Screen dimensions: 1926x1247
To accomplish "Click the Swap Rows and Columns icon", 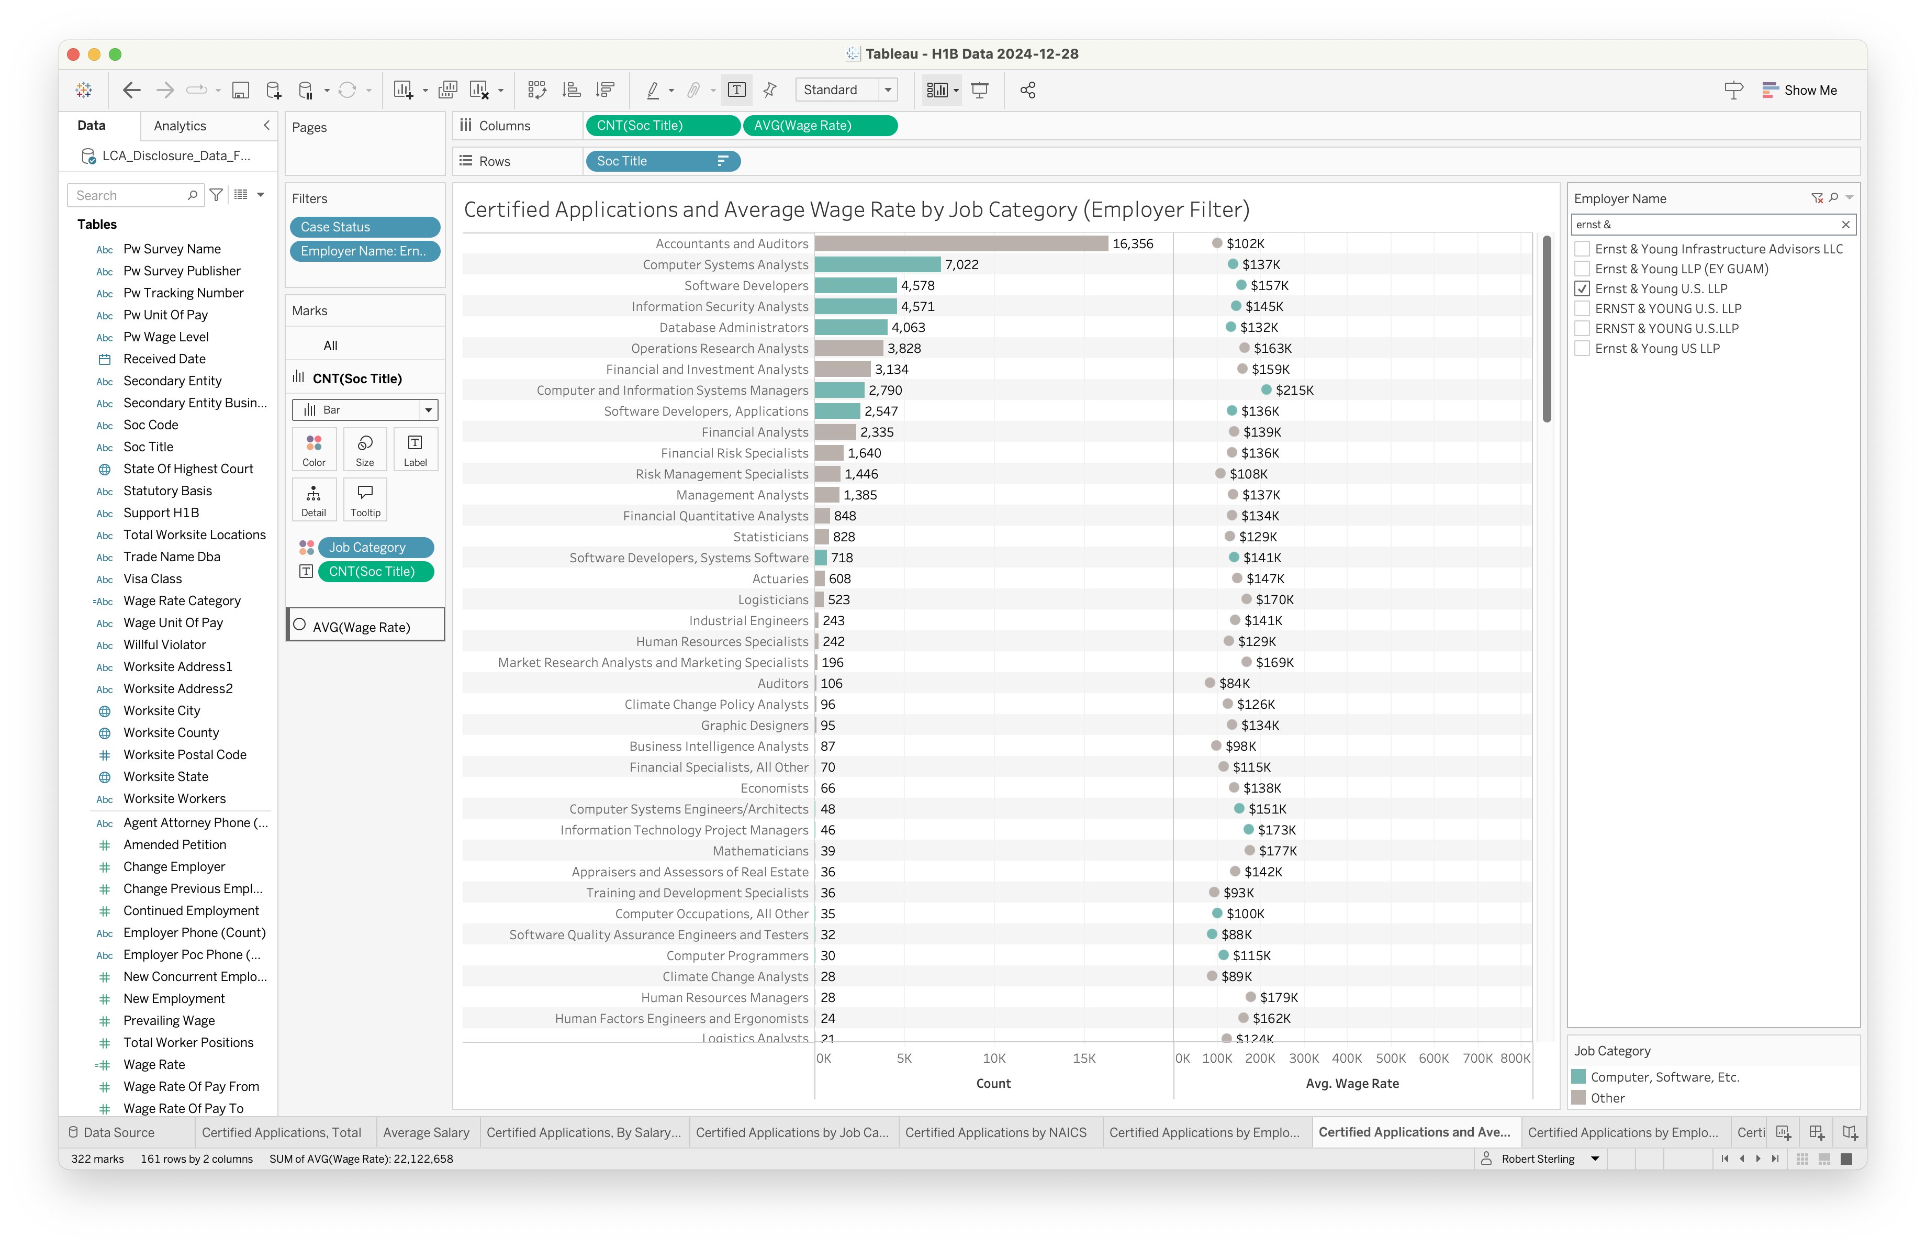I will 536,90.
